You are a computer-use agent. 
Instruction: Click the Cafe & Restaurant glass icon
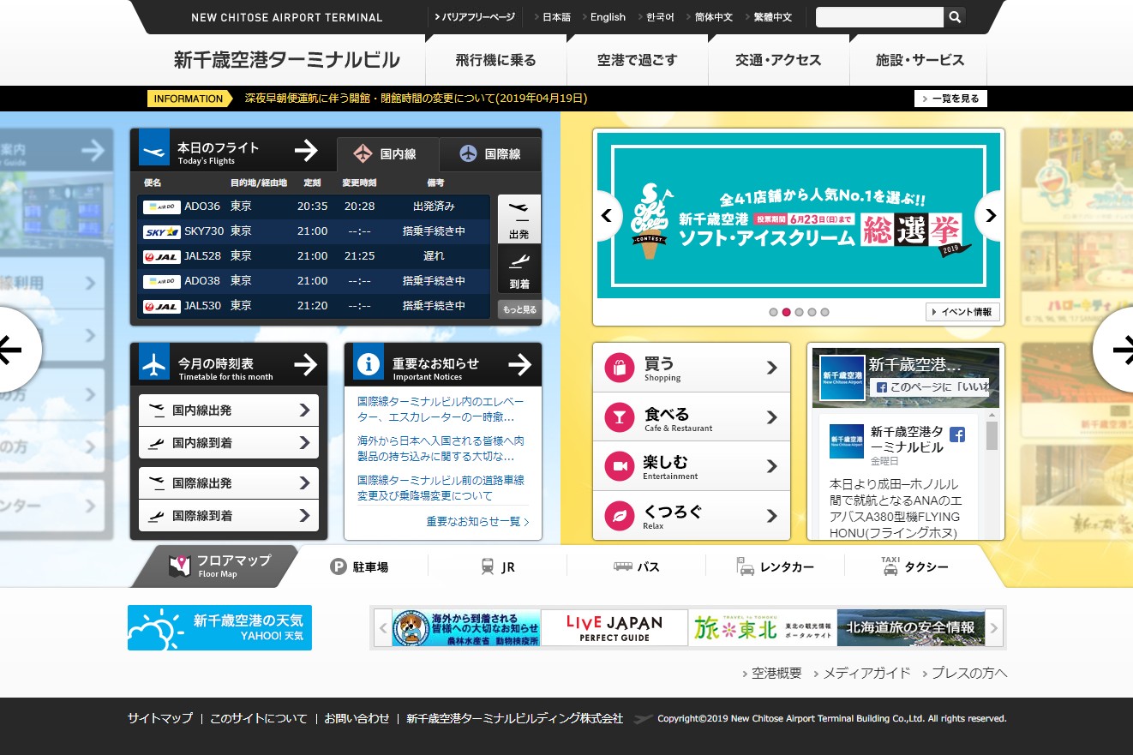click(x=619, y=417)
